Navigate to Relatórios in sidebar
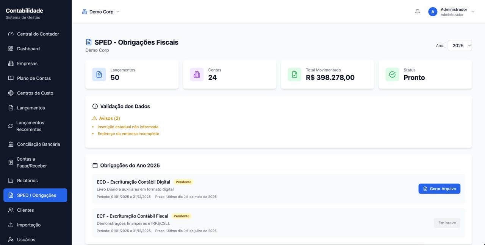Screen dimensions: 485x245 [27, 180]
